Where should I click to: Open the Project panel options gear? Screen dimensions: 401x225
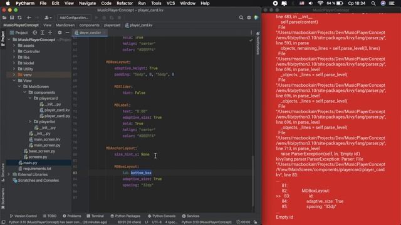60,32
